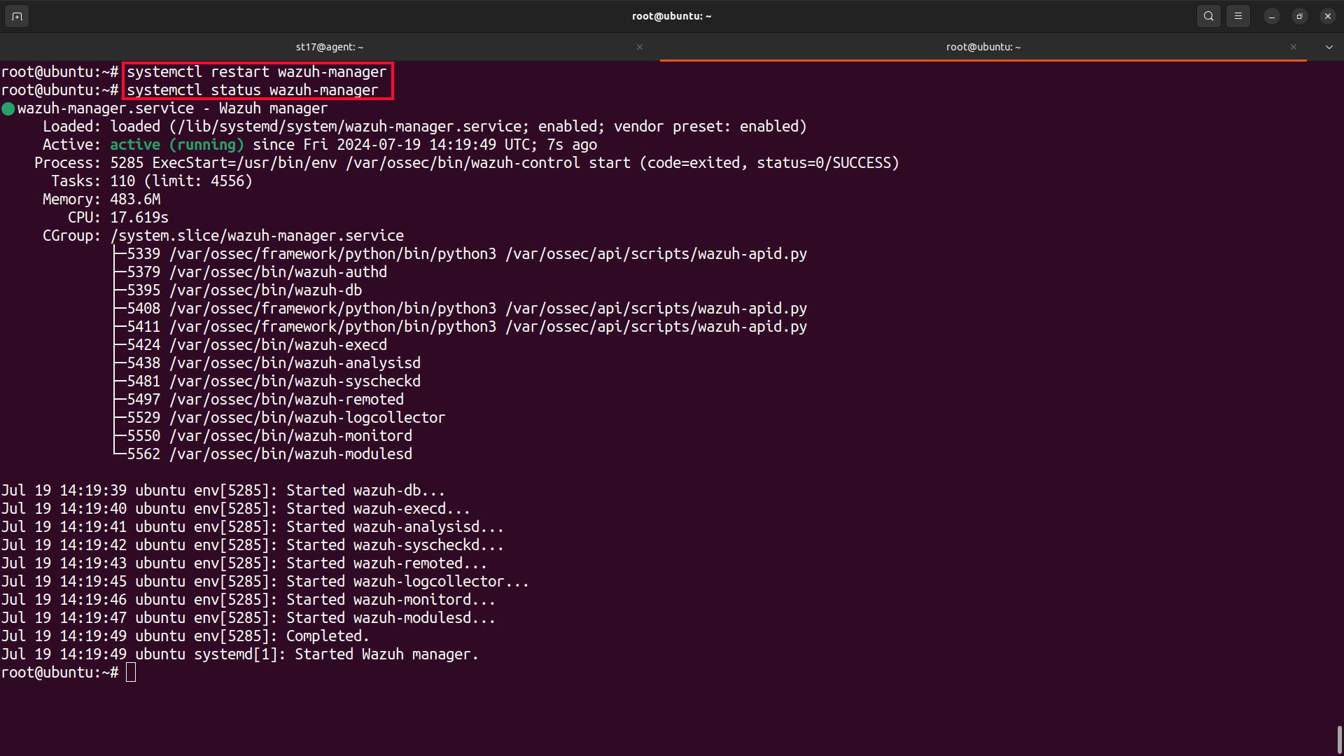Image resolution: width=1344 pixels, height=756 pixels.
Task: Click the "Started Wazuh manager." systemd log entry
Action: pos(240,654)
